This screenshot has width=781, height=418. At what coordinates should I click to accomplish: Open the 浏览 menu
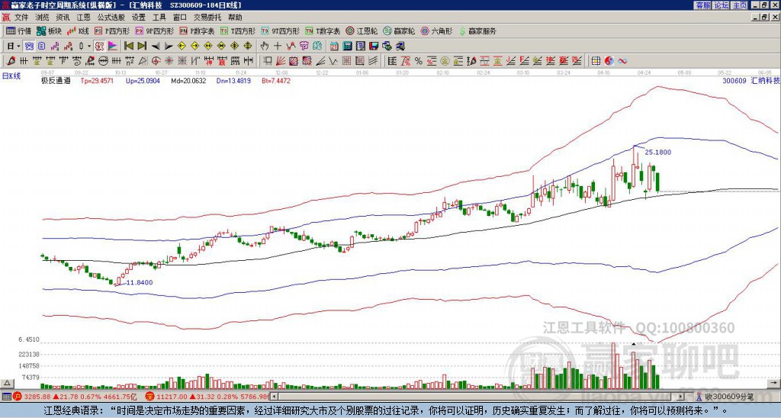click(x=42, y=18)
